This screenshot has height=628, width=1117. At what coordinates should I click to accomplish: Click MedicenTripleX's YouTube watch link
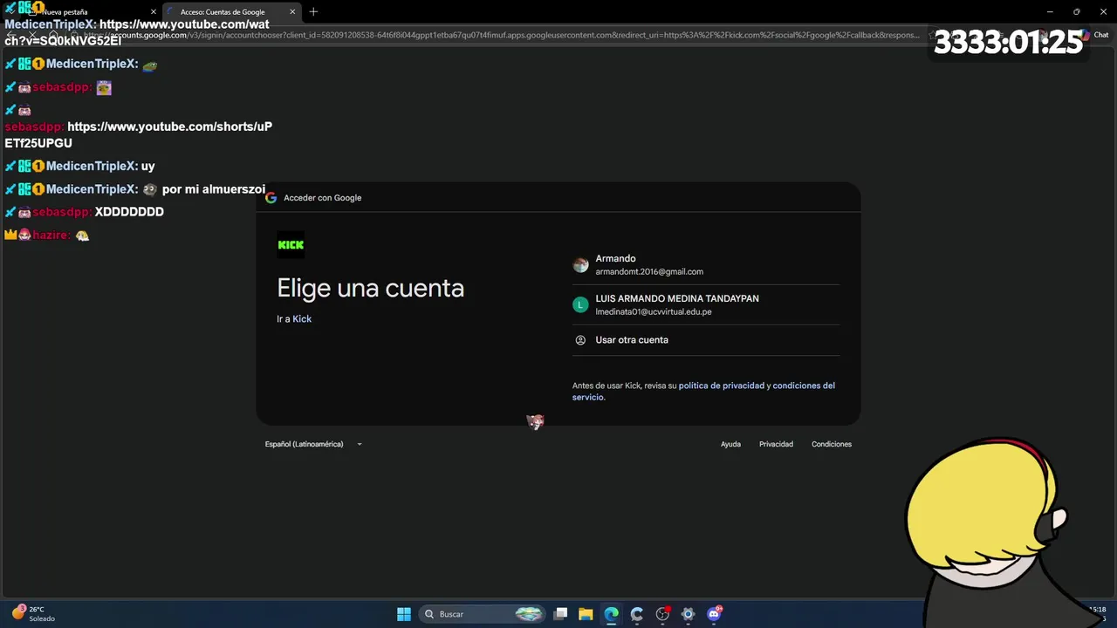point(137,32)
